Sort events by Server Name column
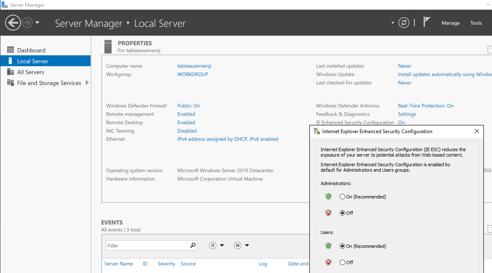492x273 pixels. [x=119, y=264]
